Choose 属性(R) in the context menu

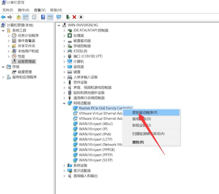point(151,142)
